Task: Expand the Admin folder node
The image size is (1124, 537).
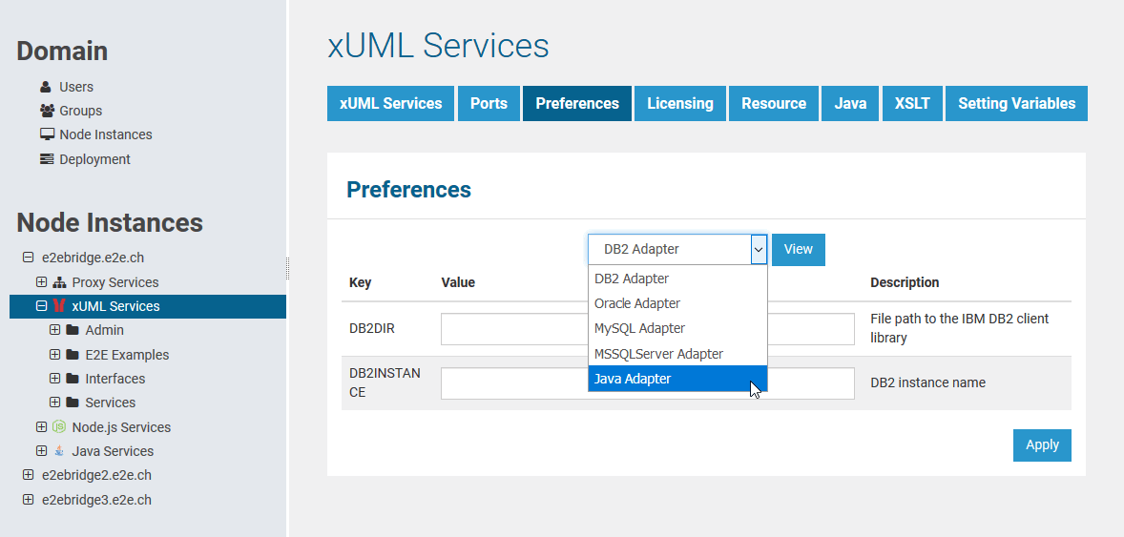Action: (54, 330)
